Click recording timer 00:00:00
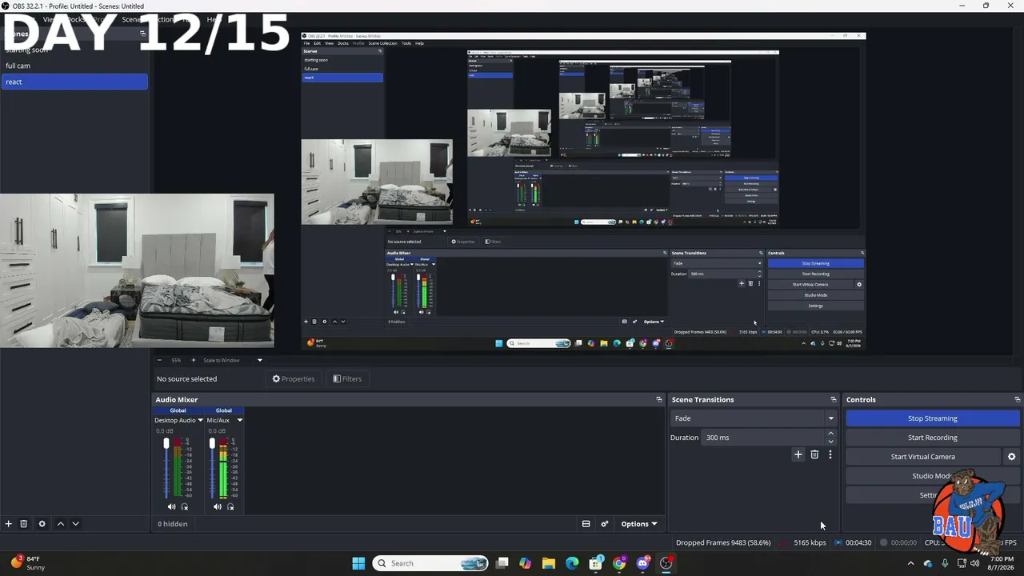Screen dimensions: 1024x576 tap(903, 542)
